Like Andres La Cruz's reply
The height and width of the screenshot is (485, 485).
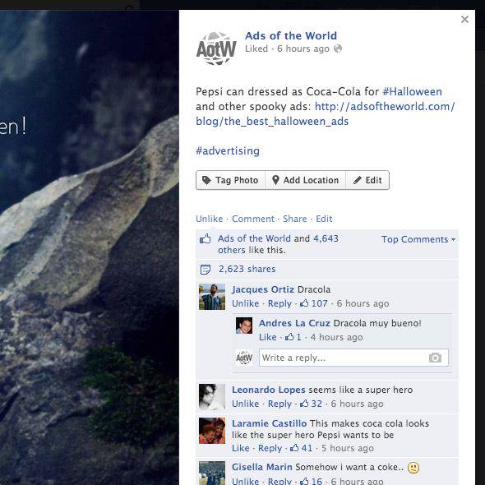267,337
